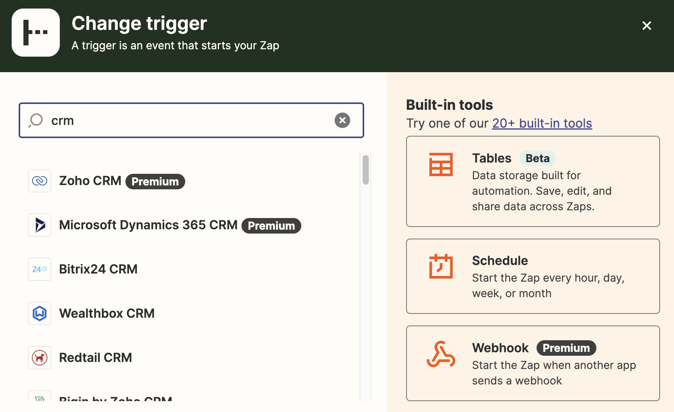This screenshot has width=674, height=412.
Task: Choose Microsoft Dynamics 365 CRM app name
Action: (x=148, y=225)
